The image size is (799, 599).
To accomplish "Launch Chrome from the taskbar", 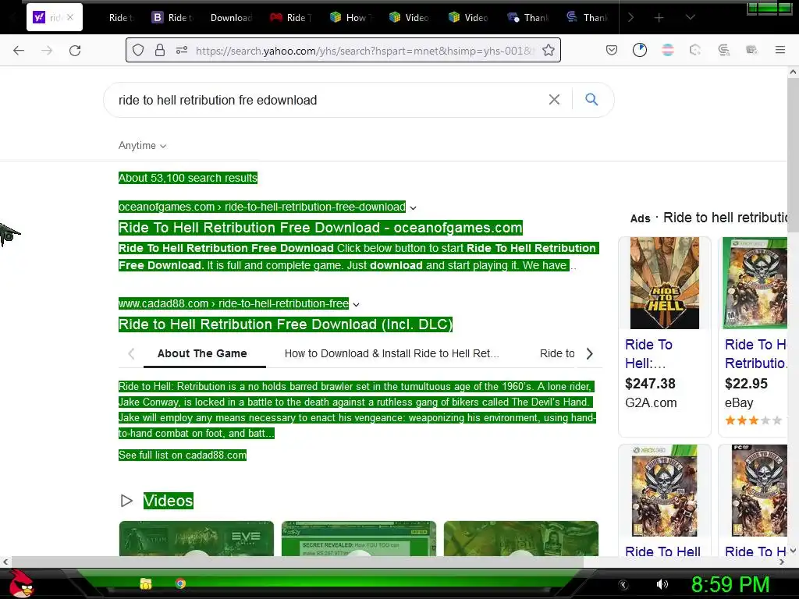I will pyautogui.click(x=180, y=583).
